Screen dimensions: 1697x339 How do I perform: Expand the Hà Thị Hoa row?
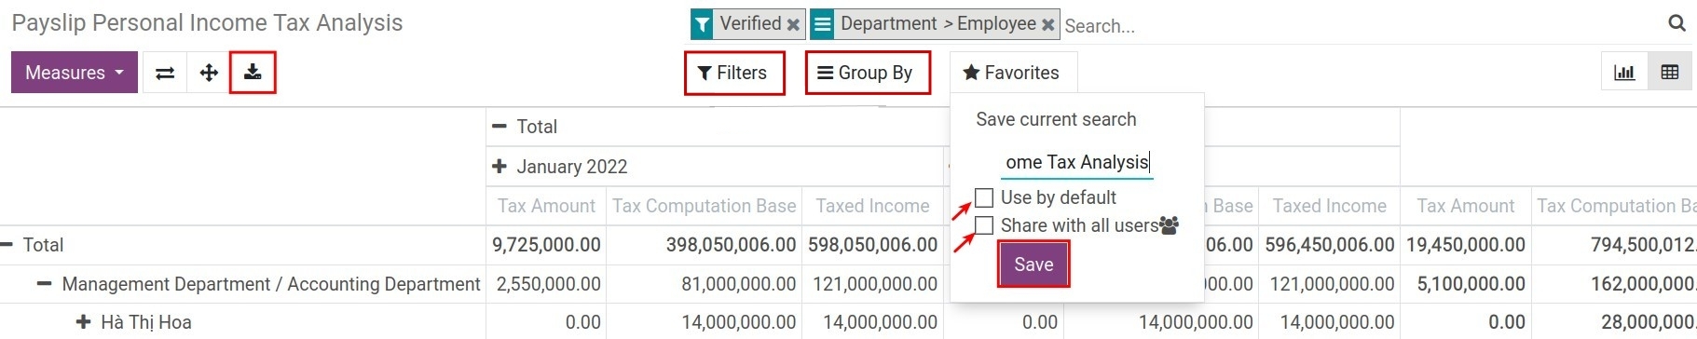point(83,322)
